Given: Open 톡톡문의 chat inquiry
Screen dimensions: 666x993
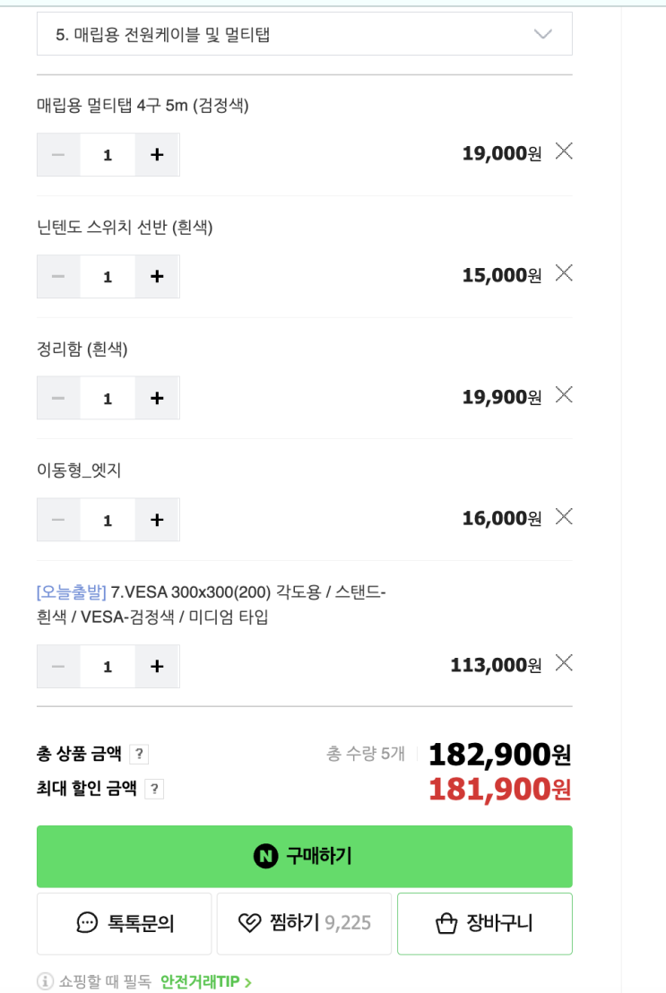Looking at the screenshot, I should click(x=125, y=924).
